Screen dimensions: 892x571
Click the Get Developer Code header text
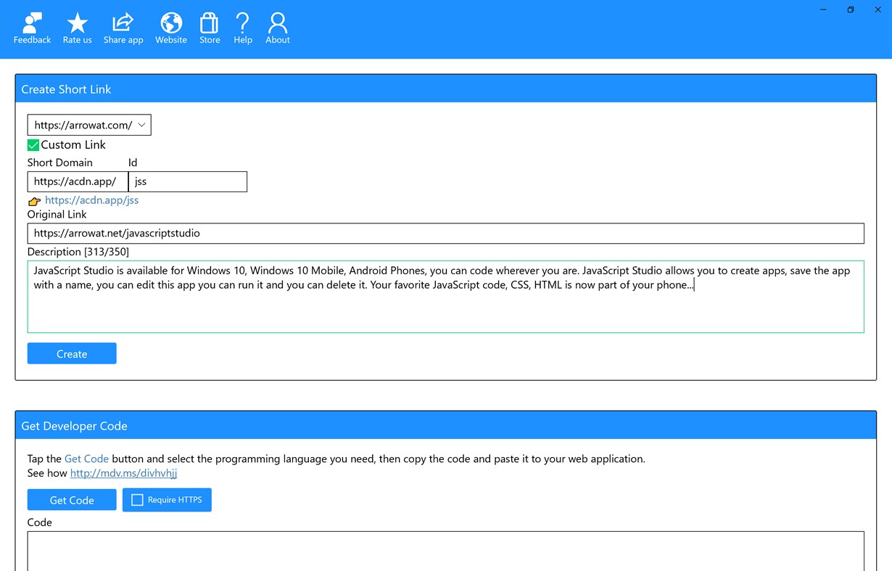(74, 426)
